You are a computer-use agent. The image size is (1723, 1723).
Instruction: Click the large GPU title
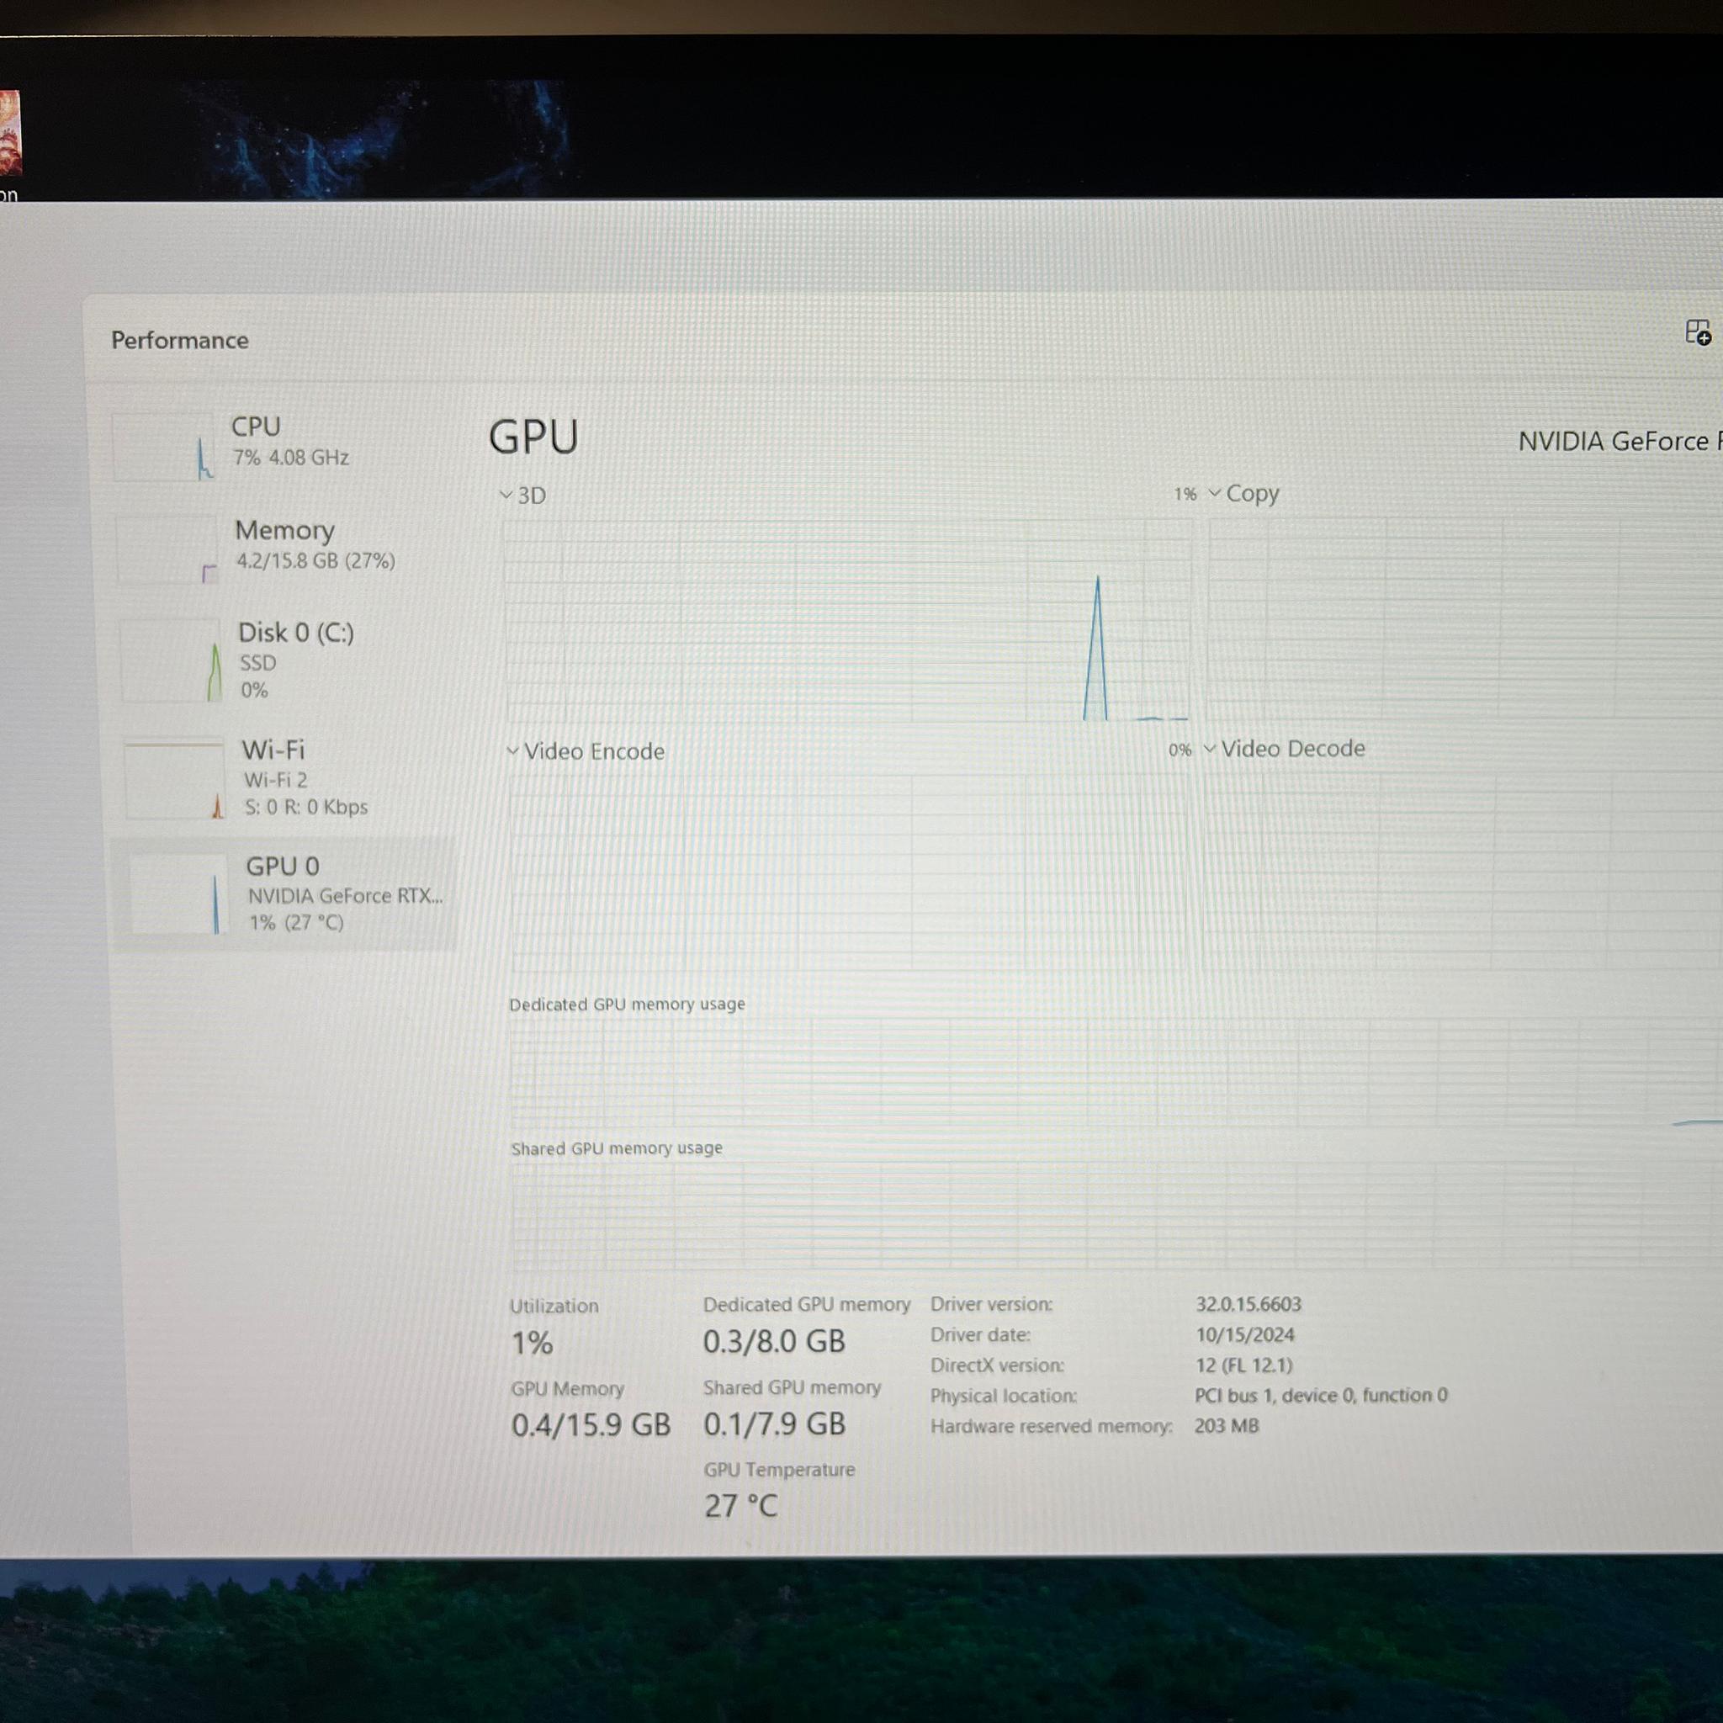click(x=533, y=437)
